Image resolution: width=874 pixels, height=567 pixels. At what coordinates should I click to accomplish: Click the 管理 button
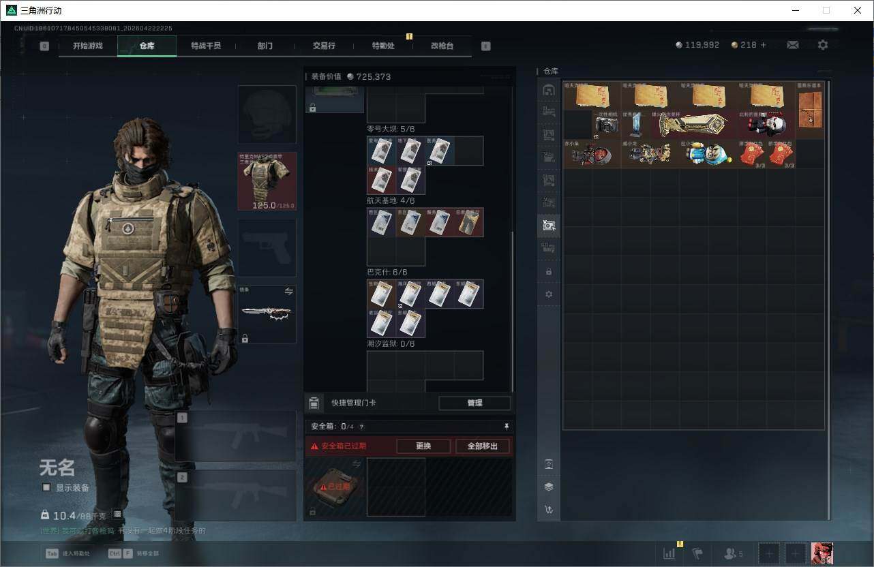[x=474, y=403]
